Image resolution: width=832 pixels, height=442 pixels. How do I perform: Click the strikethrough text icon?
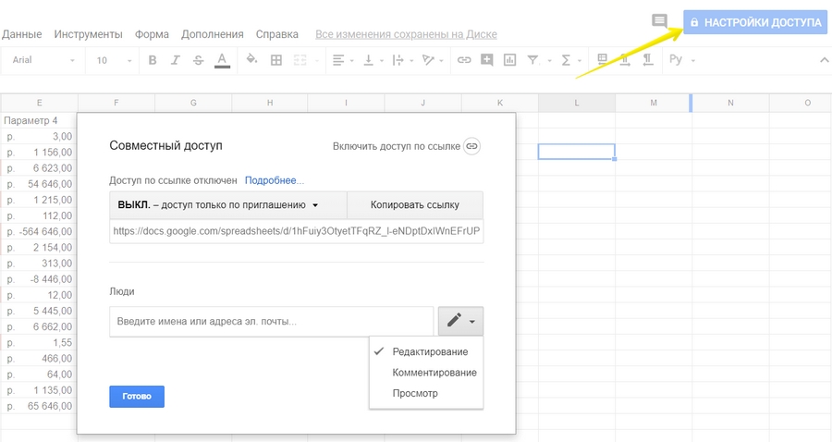(198, 60)
